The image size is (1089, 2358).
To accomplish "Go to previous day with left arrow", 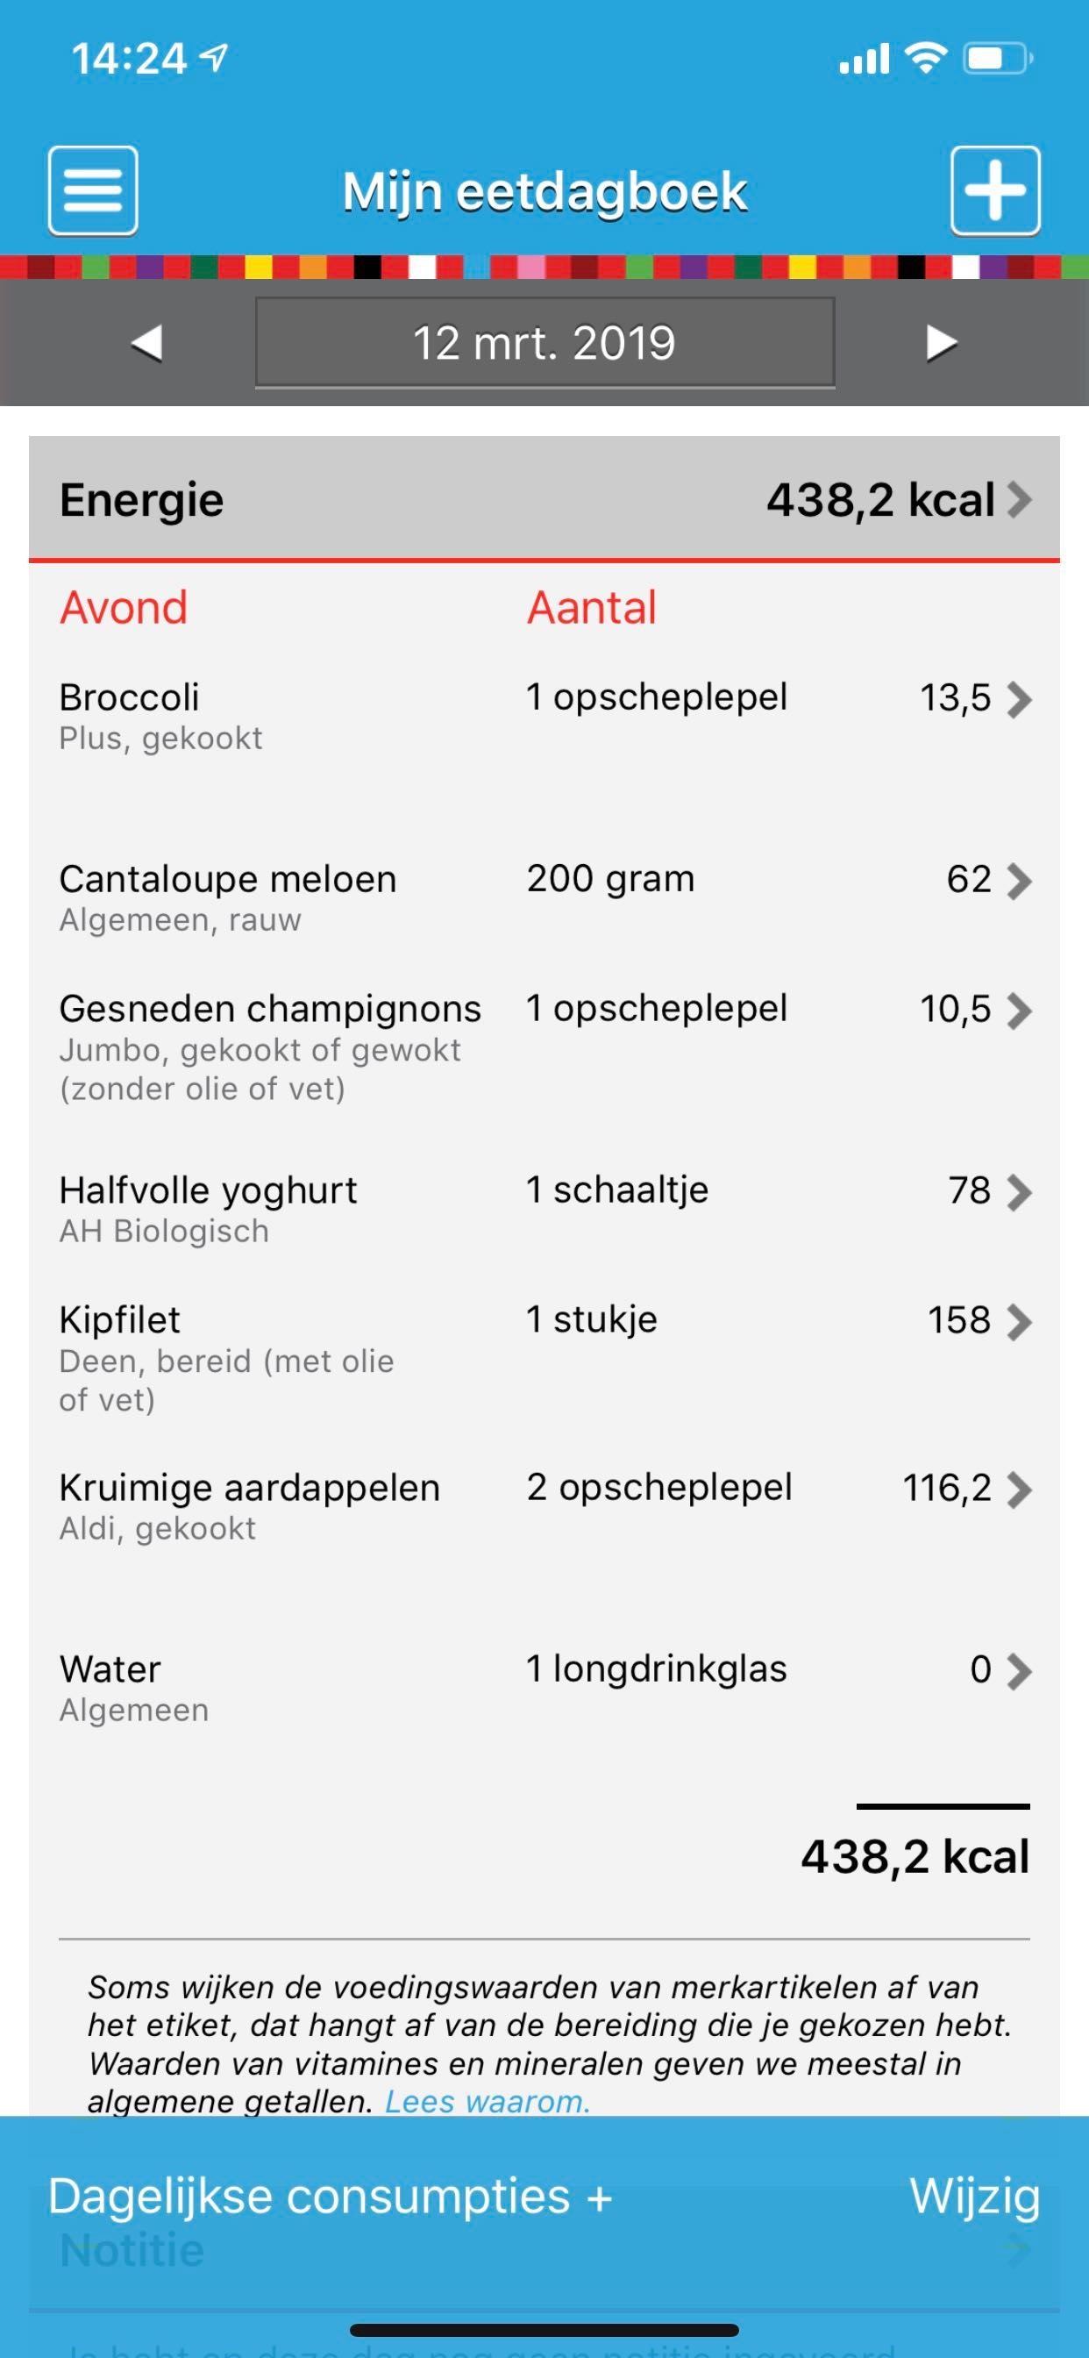I will click(147, 343).
